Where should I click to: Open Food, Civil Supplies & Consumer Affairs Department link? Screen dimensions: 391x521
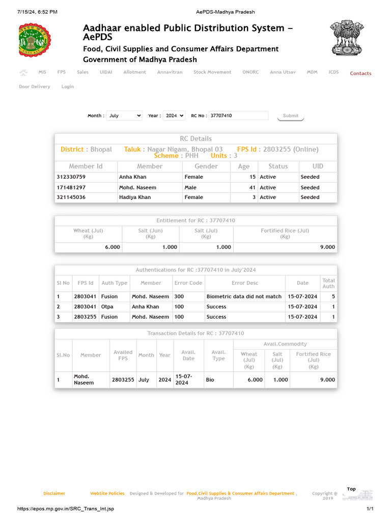coord(240,494)
